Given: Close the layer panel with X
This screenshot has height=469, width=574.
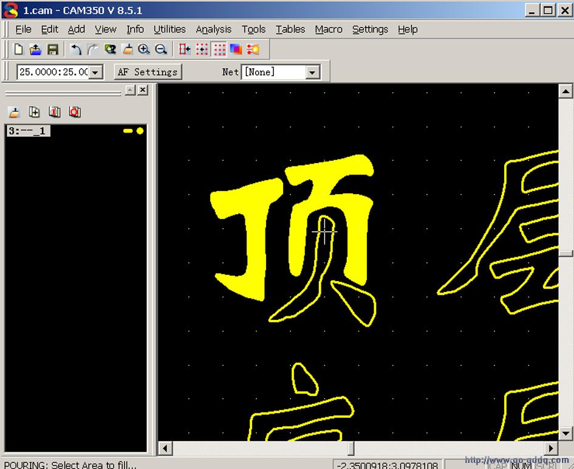Looking at the screenshot, I should click(x=143, y=90).
